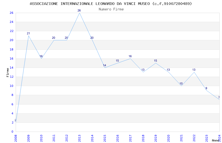Click y-axis tick value 8
This screenshot has height=143, width=222.
[x=12, y=95]
